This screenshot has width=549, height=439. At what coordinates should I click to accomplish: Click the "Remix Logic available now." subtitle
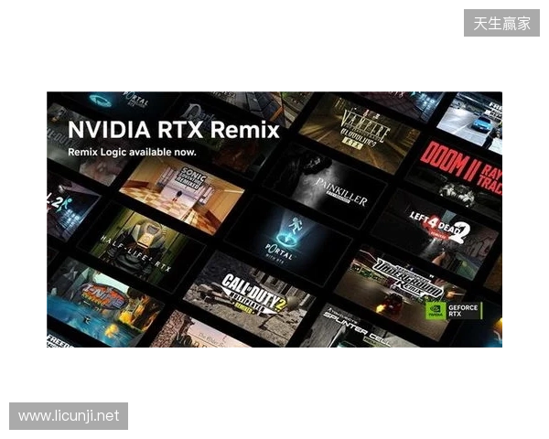(132, 153)
